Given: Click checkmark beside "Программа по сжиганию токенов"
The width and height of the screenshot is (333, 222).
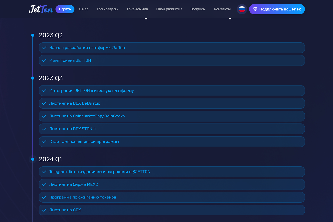Looking at the screenshot, I should 44,197.
